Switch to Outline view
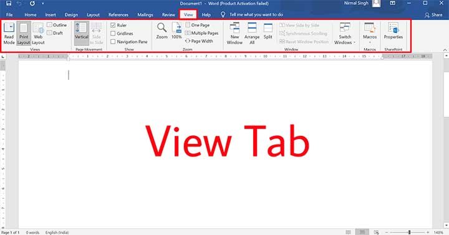Viewport: 449px width, 235px height. coord(57,25)
